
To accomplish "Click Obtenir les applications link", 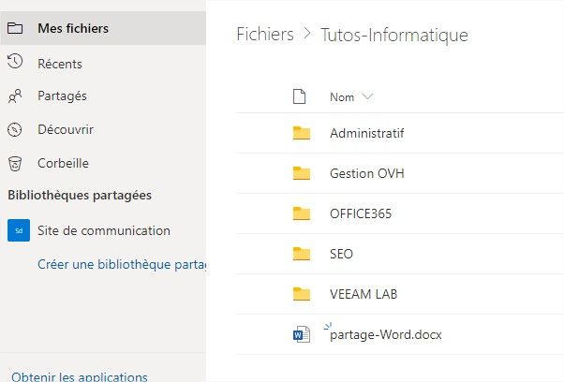I will click(x=80, y=376).
